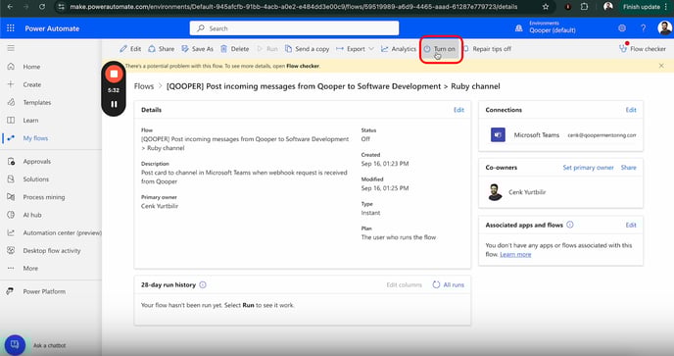This screenshot has width=674, height=356.
Task: Select My flows in the sidebar
Action: [x=35, y=138]
